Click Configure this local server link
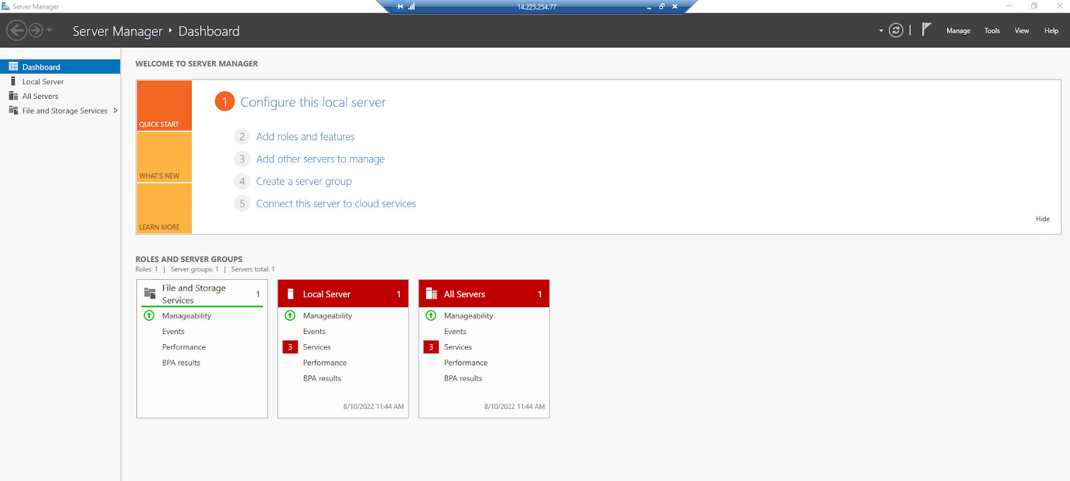Image resolution: width=1070 pixels, height=481 pixels. pyautogui.click(x=313, y=102)
